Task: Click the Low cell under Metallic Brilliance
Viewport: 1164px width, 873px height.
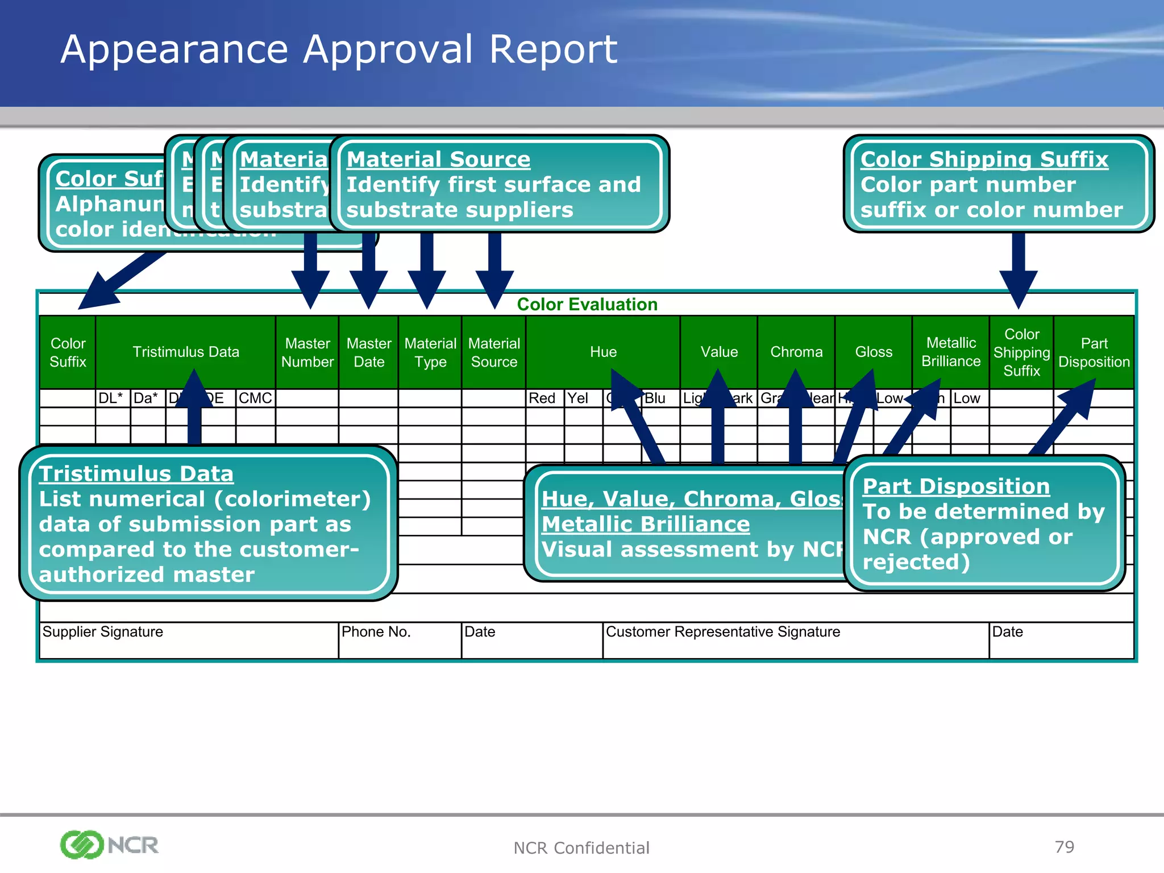Action: [970, 398]
